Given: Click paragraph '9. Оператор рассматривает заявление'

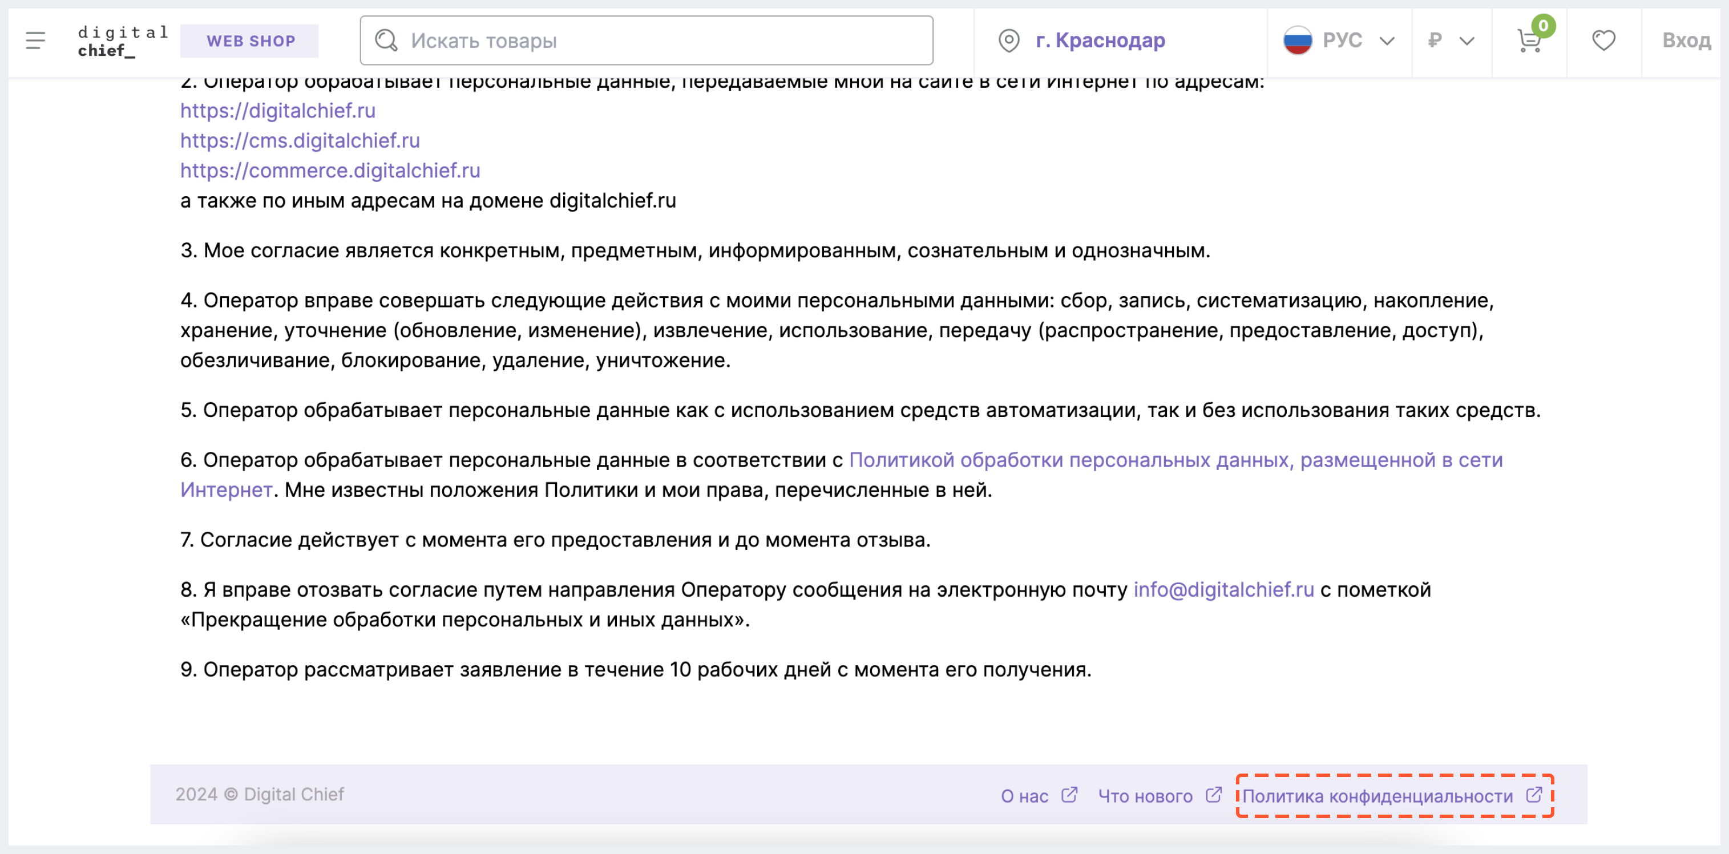Looking at the screenshot, I should click(x=636, y=670).
